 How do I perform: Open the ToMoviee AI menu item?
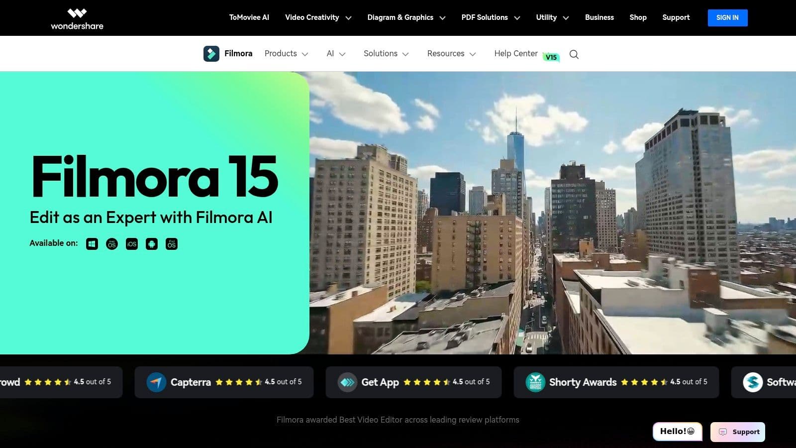pos(249,17)
